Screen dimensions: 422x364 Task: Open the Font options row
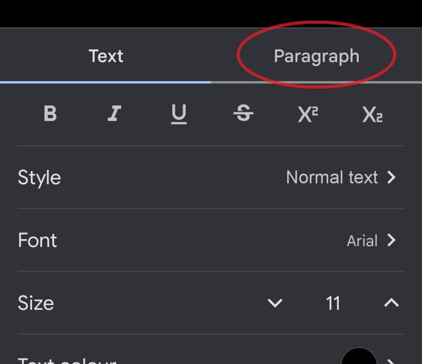(38, 241)
